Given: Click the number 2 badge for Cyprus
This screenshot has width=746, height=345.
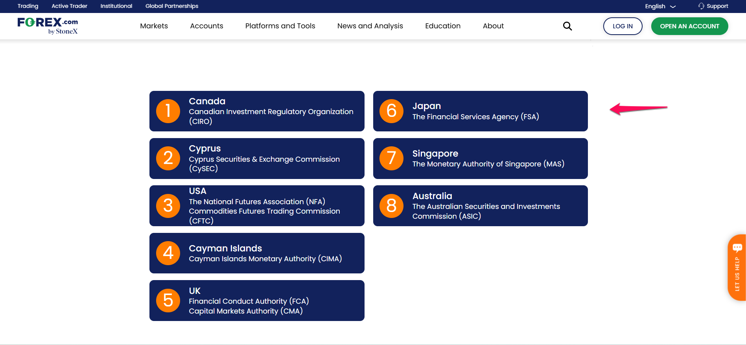Looking at the screenshot, I should click(168, 158).
